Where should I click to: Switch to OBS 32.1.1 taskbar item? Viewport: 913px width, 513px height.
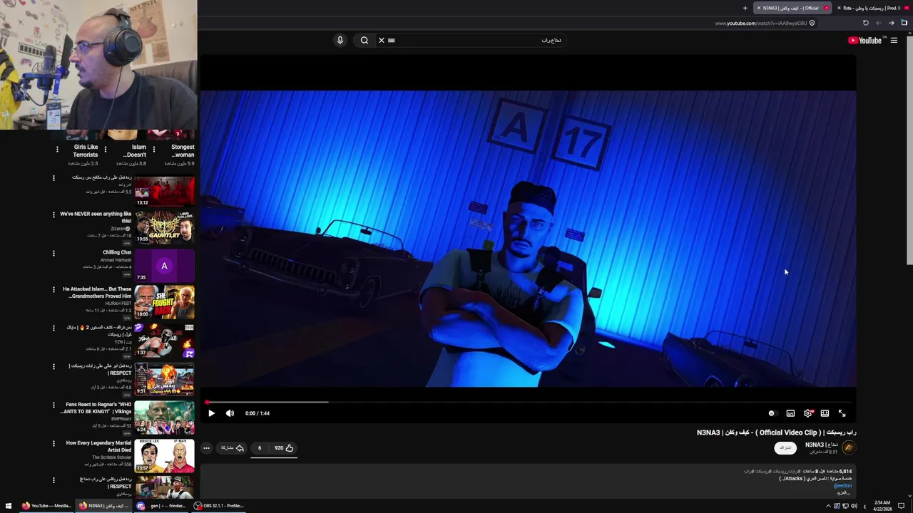(x=219, y=506)
